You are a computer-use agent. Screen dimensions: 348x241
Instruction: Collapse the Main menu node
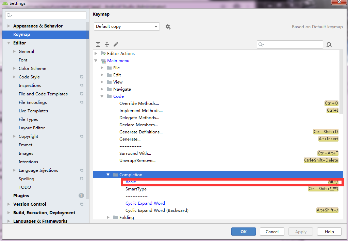point(96,60)
